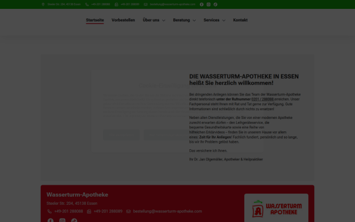This screenshot has width=355, height=222.
Task: Click the Wasserturm Apotheke logo in the footer
Action: tap(276, 208)
